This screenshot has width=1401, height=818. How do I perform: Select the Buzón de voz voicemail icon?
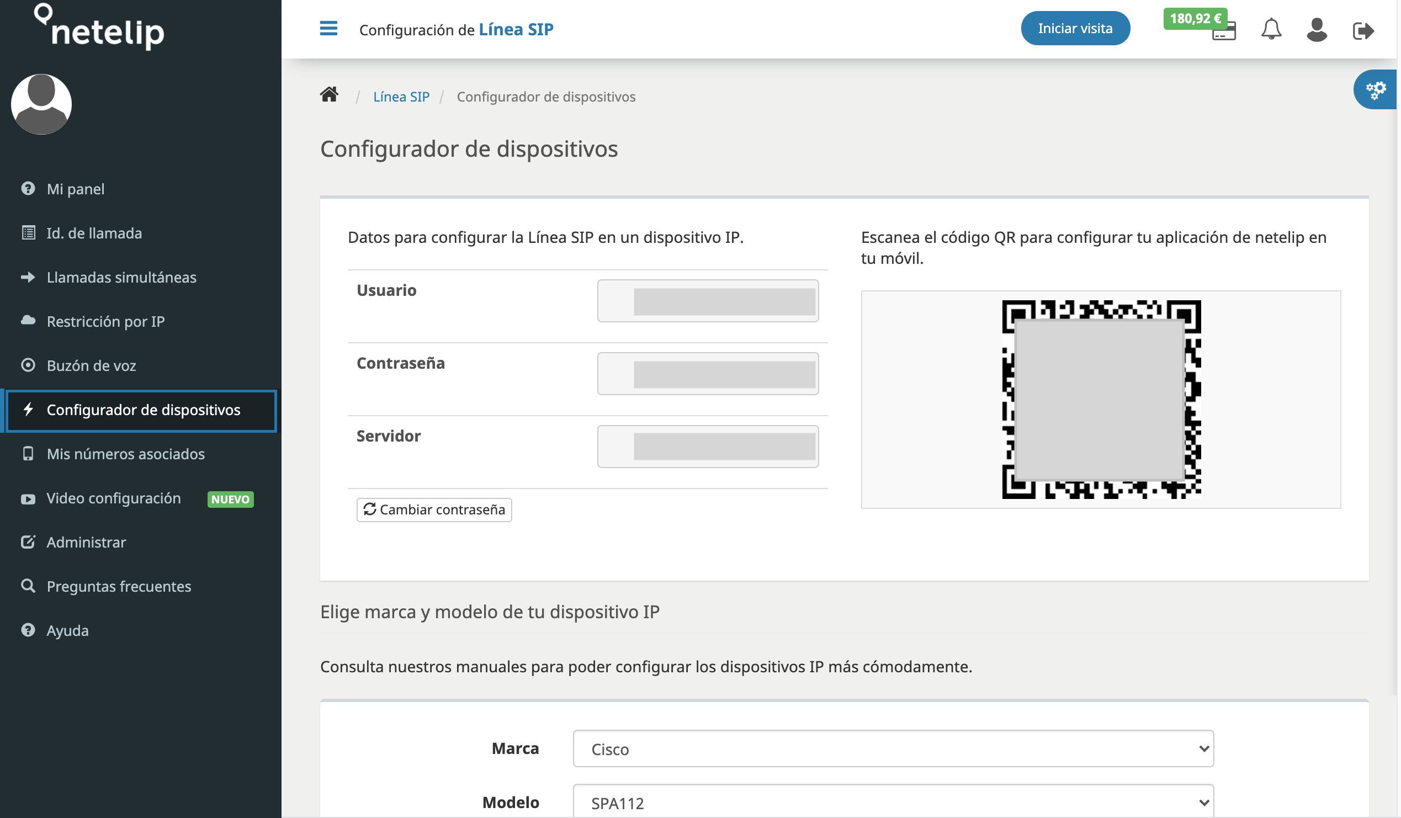[28, 365]
